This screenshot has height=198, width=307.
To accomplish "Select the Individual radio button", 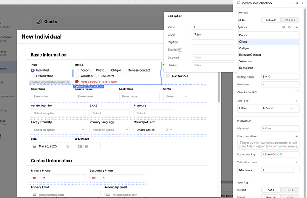I will click(32, 70).
